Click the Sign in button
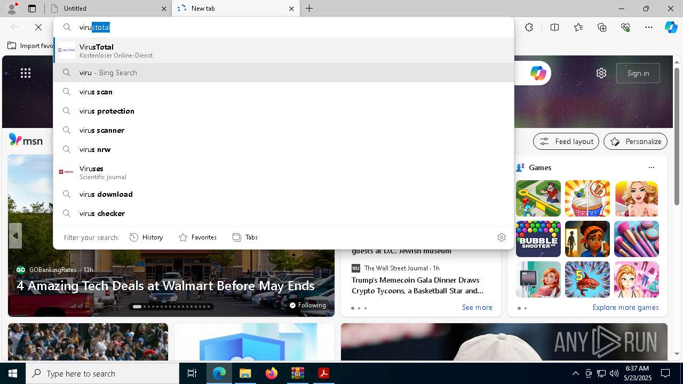The width and height of the screenshot is (683, 384). click(x=638, y=73)
